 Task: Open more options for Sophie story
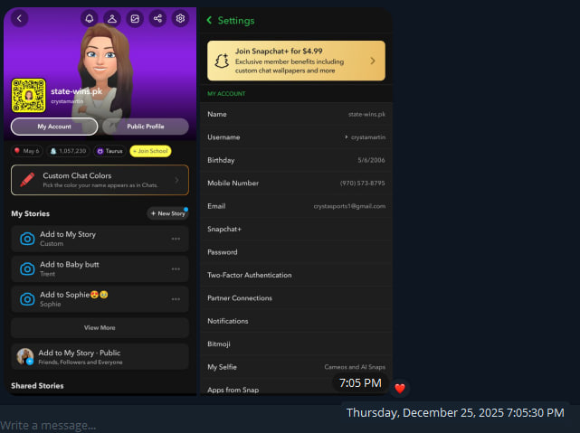pos(176,299)
